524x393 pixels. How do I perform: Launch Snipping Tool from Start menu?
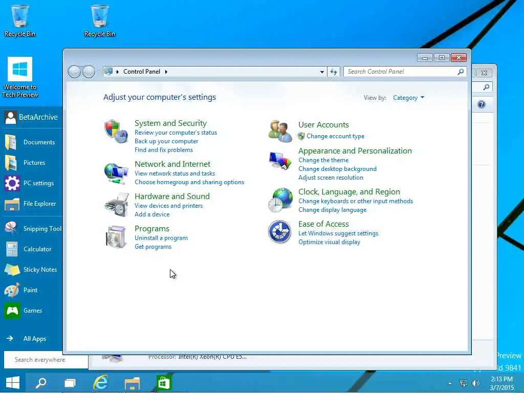click(33, 229)
